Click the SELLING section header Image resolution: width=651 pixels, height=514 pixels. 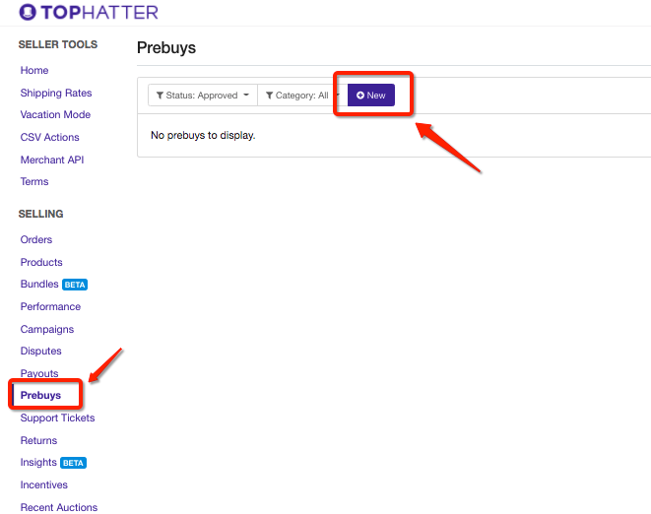(x=40, y=214)
